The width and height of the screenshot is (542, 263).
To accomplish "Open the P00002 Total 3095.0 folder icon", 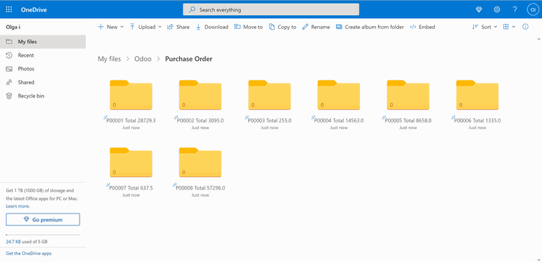I will coord(200,95).
